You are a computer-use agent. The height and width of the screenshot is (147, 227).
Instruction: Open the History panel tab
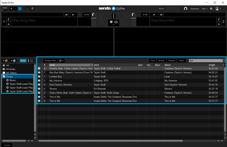tap(181, 61)
